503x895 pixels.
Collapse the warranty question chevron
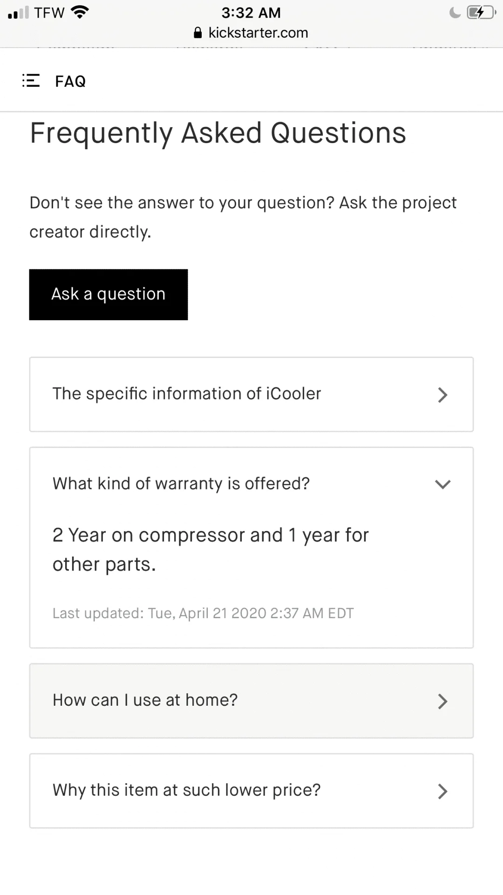click(x=442, y=484)
